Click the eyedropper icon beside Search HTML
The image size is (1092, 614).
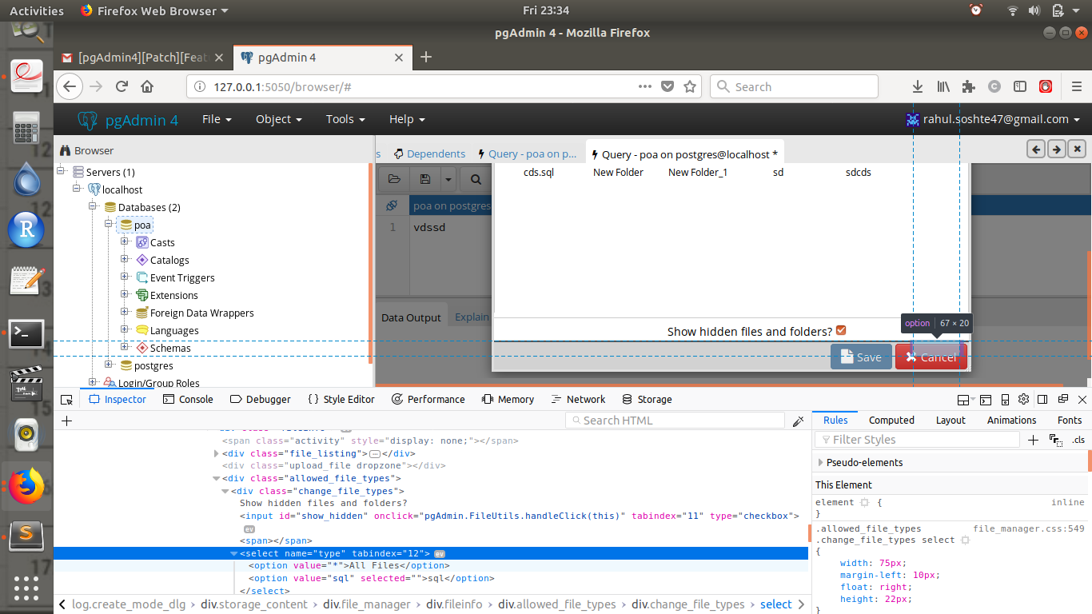tap(798, 421)
